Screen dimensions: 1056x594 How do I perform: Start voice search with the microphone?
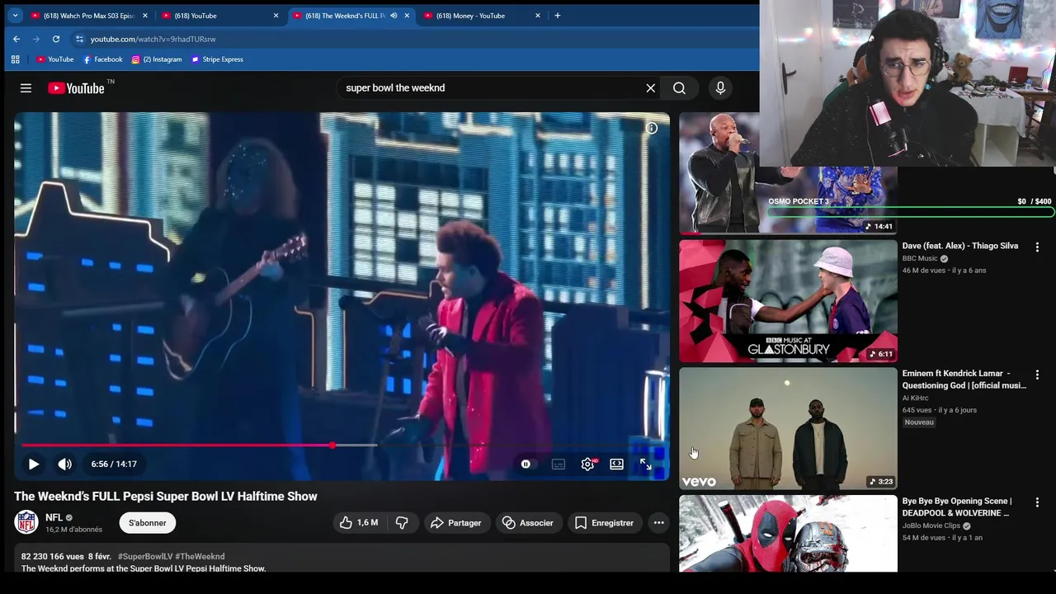[720, 88]
